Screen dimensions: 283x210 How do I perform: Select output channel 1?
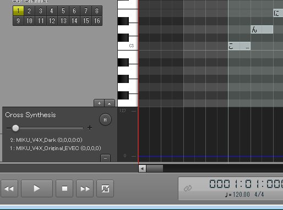[x=18, y=11]
